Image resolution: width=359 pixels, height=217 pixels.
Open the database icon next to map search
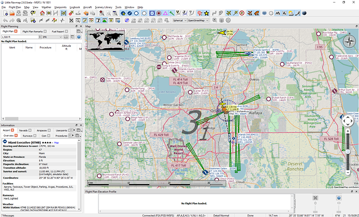click(x=222, y=20)
